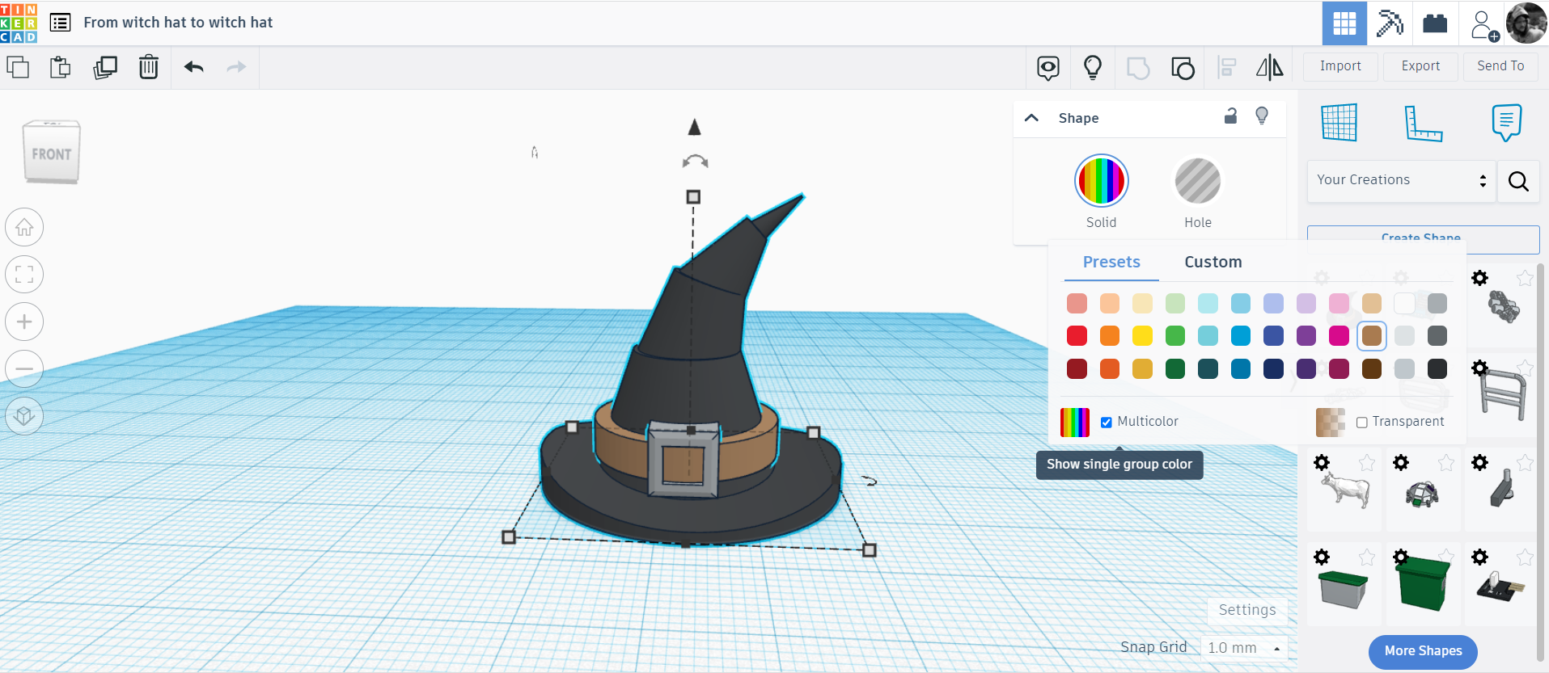Favorite the cow shape star
Image resolution: width=1549 pixels, height=673 pixels.
pyautogui.click(x=1367, y=463)
